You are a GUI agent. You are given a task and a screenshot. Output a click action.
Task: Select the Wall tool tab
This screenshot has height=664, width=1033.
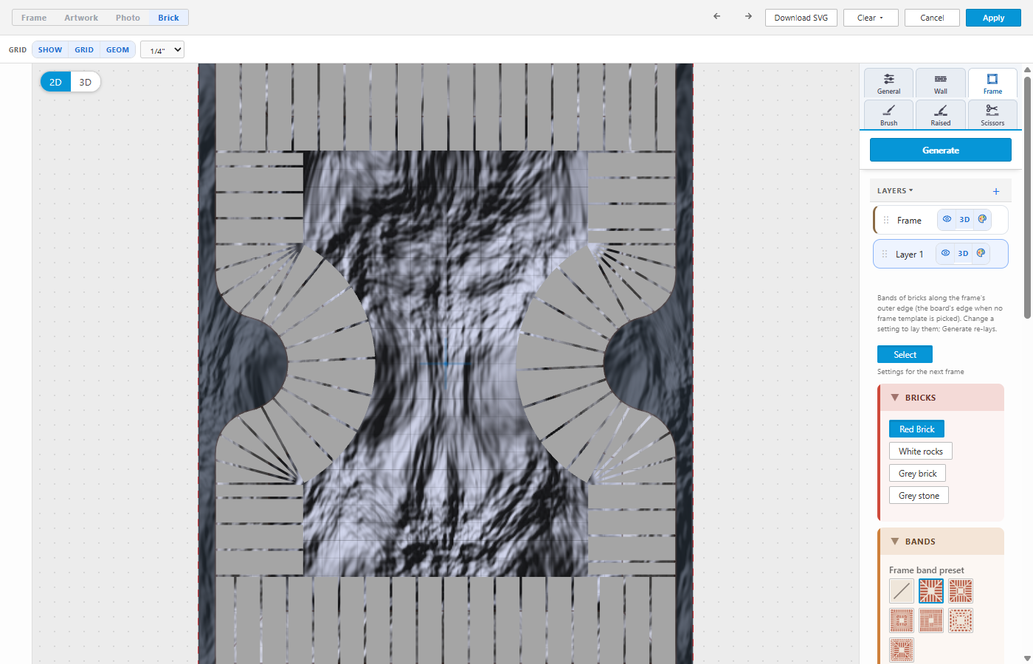tap(941, 83)
